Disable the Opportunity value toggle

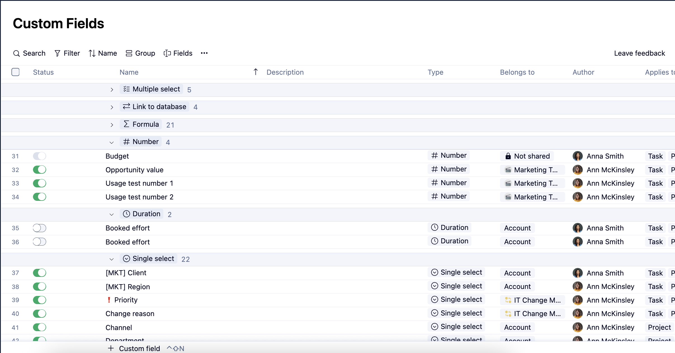pos(39,170)
